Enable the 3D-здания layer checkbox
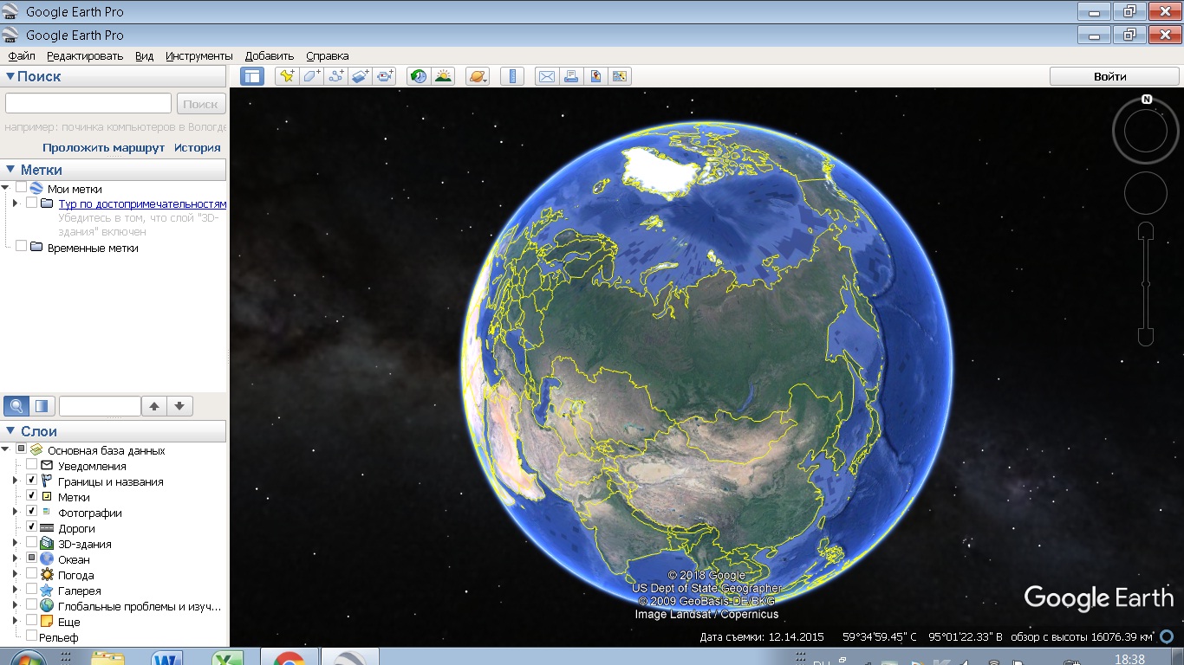The width and height of the screenshot is (1184, 665). tap(32, 544)
